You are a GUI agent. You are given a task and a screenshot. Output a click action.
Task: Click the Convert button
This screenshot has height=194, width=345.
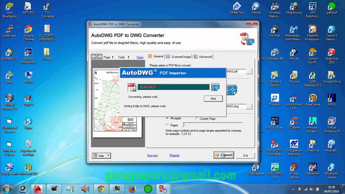[x=224, y=155]
